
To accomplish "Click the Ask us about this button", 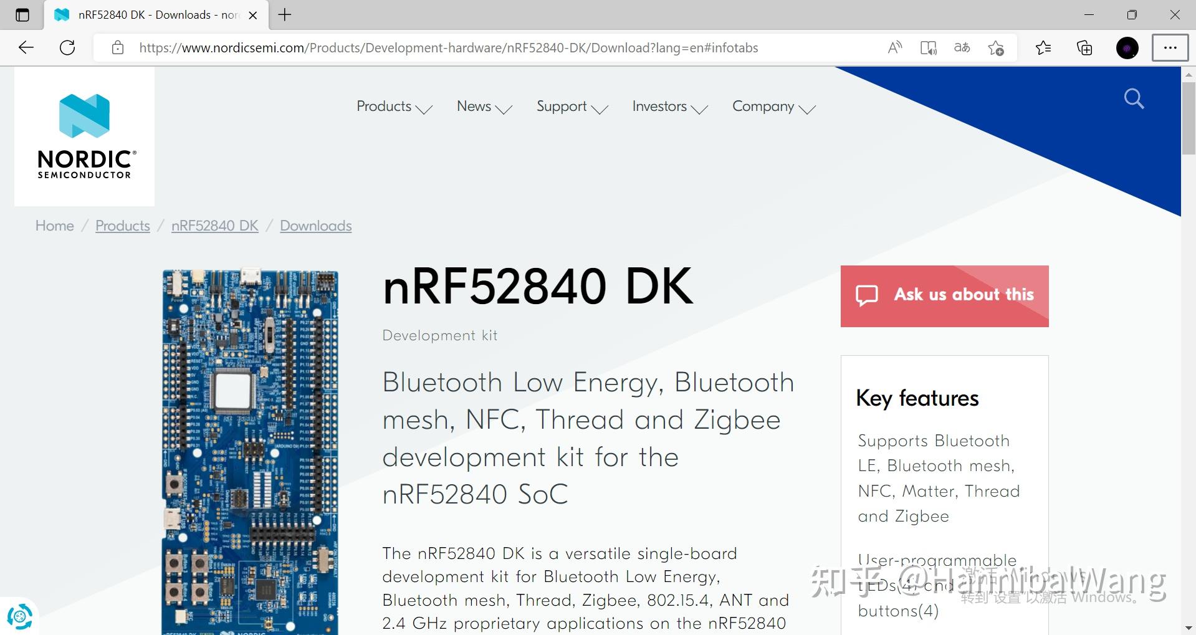I will pos(944,295).
